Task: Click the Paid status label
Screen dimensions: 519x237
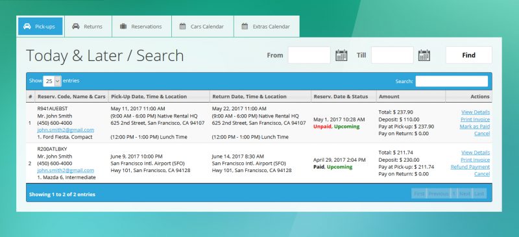Action: 319,167
